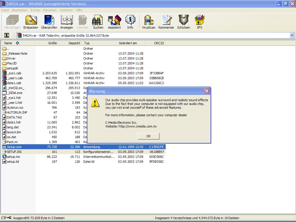This screenshot has height=222, width=296.
Task: Click the Löschen delete icon
Action: coord(82,22)
